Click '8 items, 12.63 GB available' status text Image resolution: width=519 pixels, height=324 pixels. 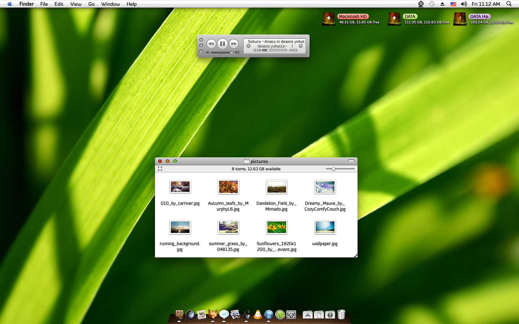[x=256, y=169]
